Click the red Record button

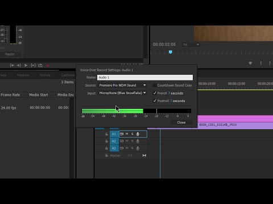point(48,66)
